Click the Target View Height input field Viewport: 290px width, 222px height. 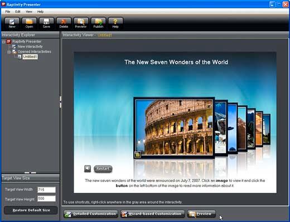click(46, 199)
